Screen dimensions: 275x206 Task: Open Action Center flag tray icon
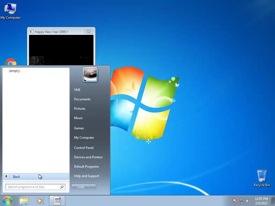[x=235, y=201]
